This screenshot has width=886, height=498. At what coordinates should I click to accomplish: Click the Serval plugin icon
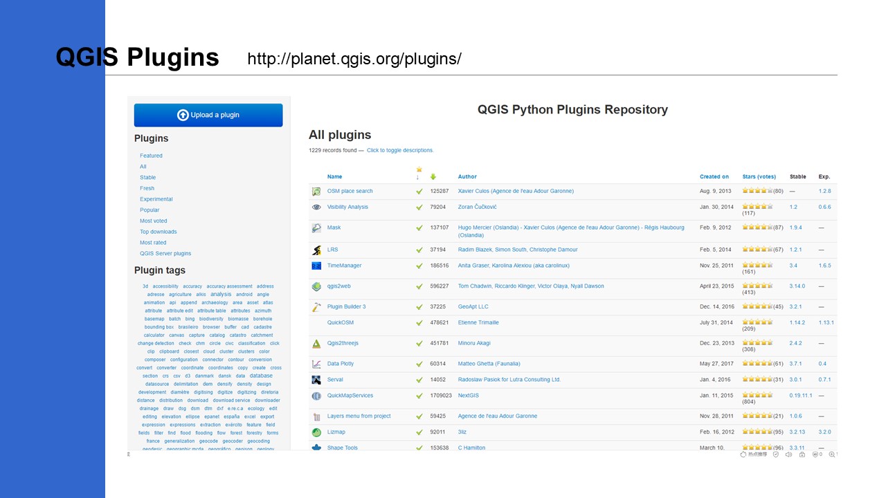tap(316, 380)
